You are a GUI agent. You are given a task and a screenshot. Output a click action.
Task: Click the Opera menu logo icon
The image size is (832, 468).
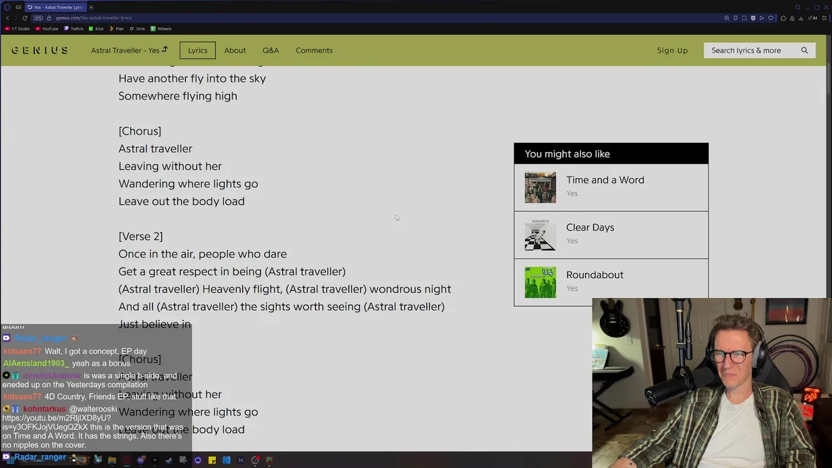7,7
